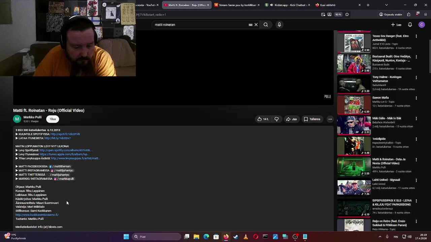Open Steam from taskbar
431x242 pixels.
(x=236, y=237)
